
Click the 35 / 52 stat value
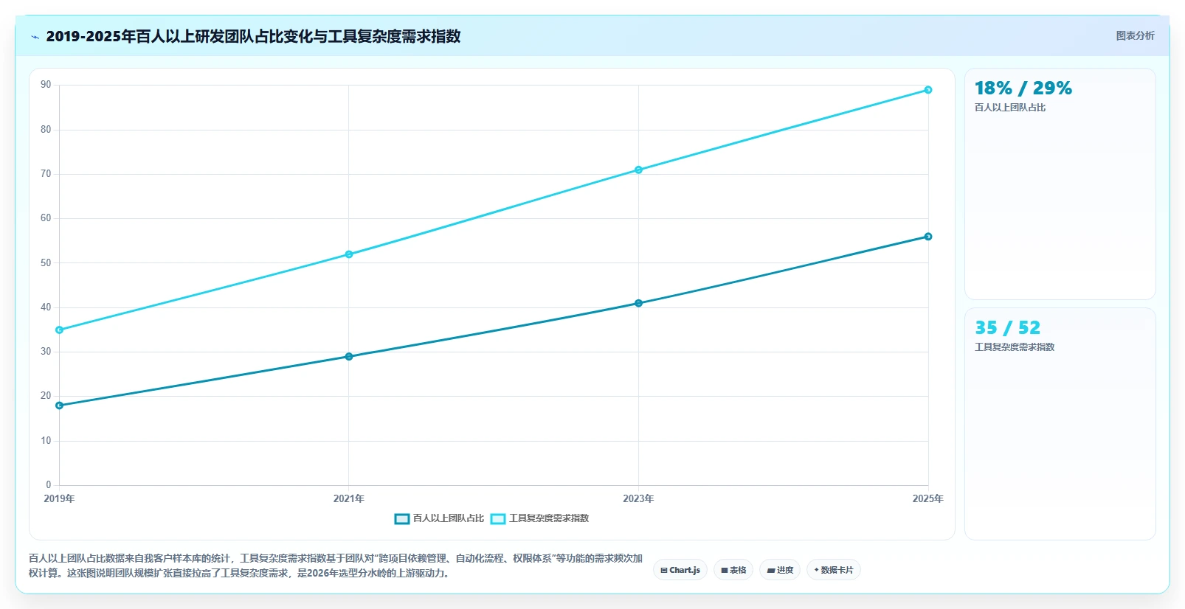point(1007,328)
